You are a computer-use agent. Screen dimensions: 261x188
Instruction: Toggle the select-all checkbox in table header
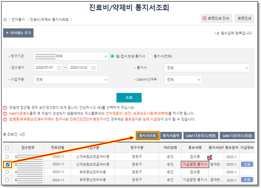pos(7,148)
